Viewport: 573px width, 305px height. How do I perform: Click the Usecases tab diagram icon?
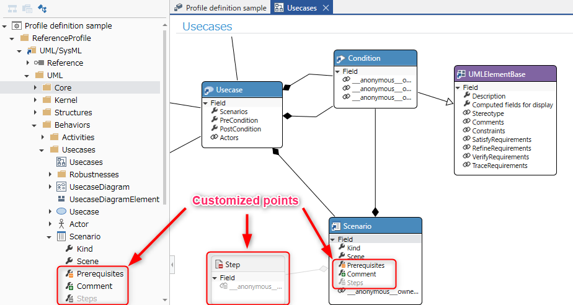click(279, 7)
